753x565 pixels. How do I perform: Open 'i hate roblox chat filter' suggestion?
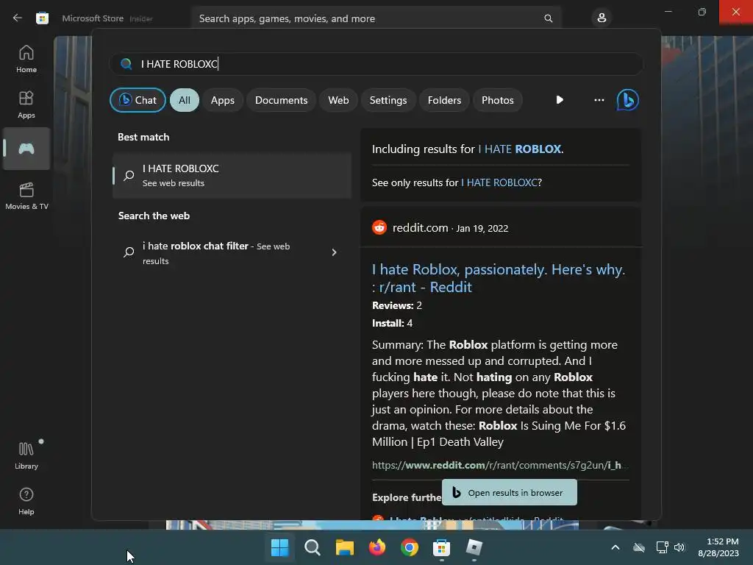pos(232,253)
